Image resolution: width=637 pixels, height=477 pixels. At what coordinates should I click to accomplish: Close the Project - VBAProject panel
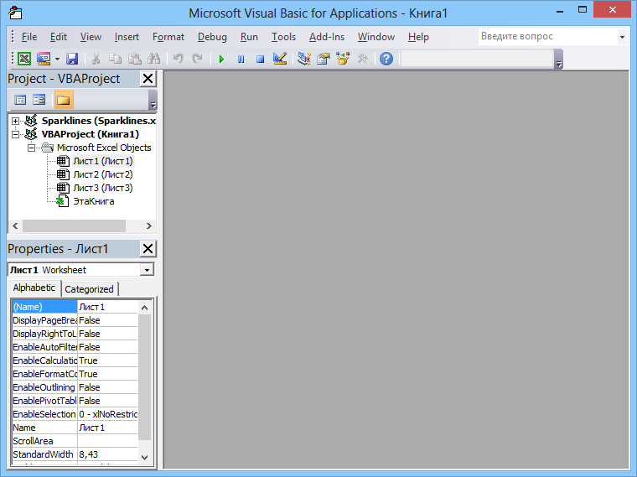[148, 79]
